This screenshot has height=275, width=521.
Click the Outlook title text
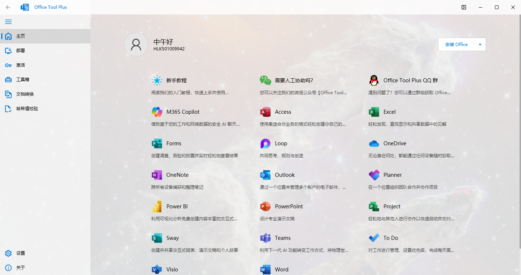pos(285,175)
